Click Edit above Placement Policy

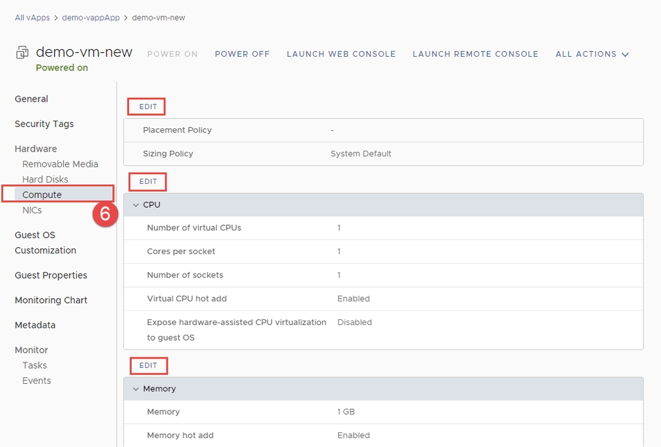pyautogui.click(x=148, y=106)
